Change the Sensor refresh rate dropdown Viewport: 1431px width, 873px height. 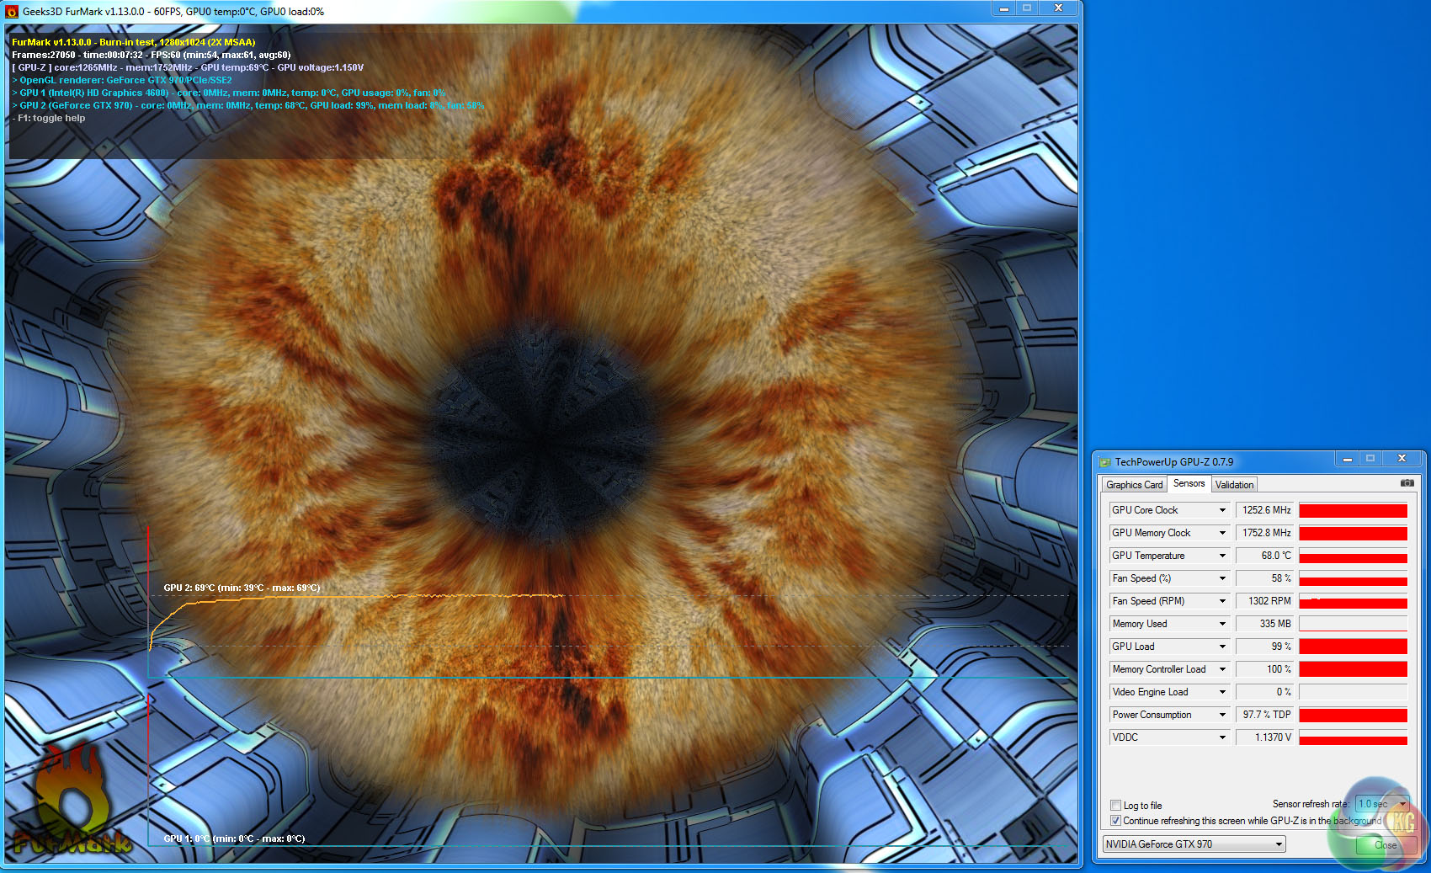(1381, 804)
